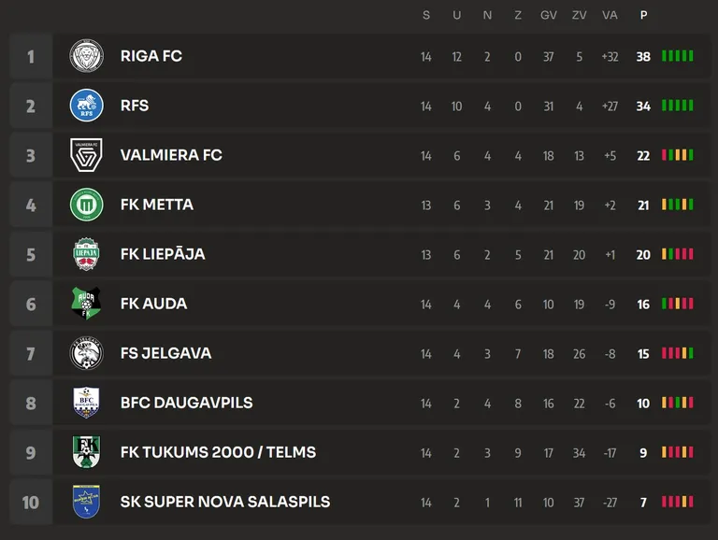Click the FK Auda green-black crest
This screenshot has height=540, width=718.
(x=86, y=304)
